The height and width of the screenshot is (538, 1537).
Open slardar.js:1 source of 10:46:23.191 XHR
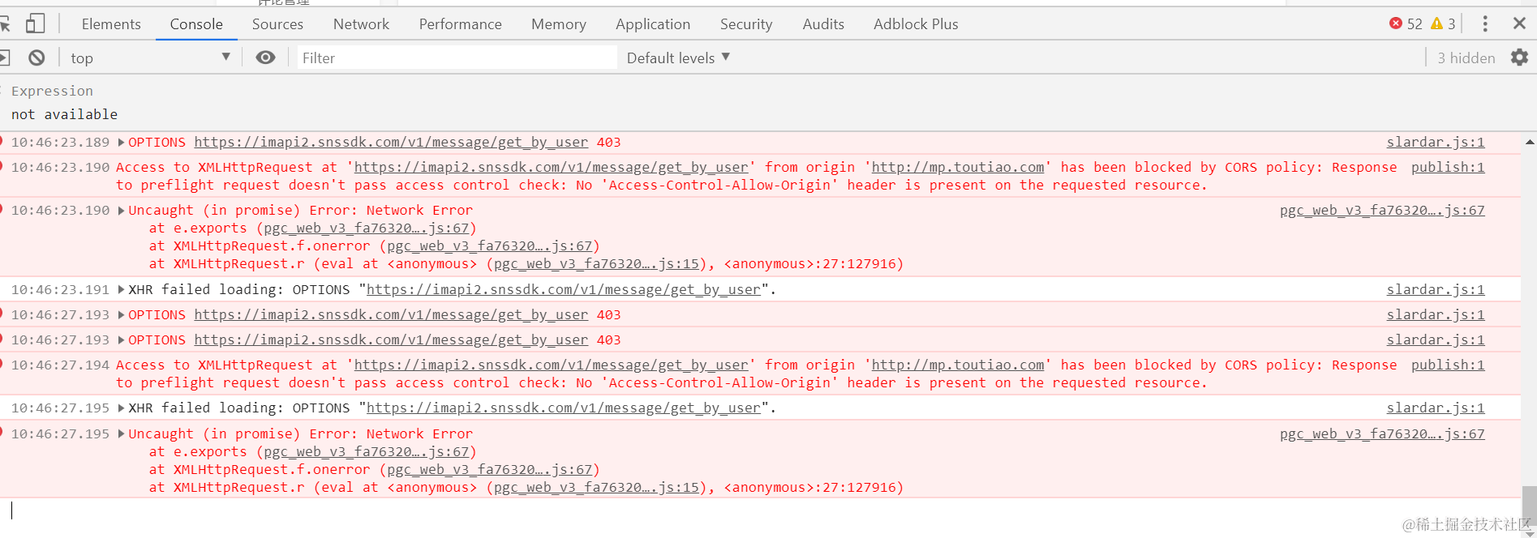(x=1436, y=290)
